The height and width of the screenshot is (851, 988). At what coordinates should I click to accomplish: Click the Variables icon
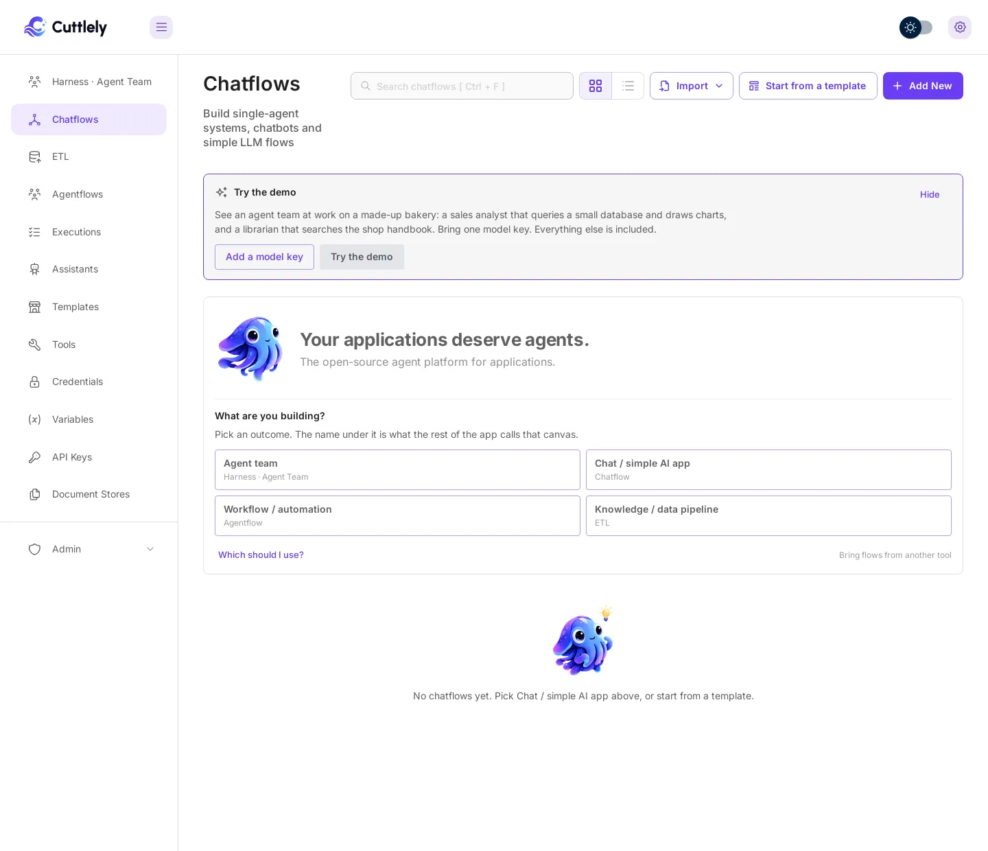click(x=34, y=419)
